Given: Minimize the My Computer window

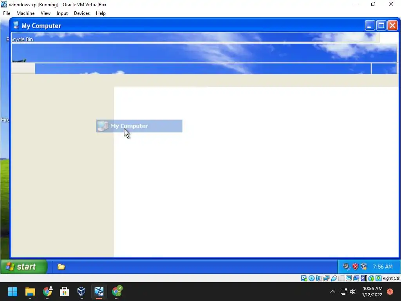Looking at the screenshot, I should (370, 25).
